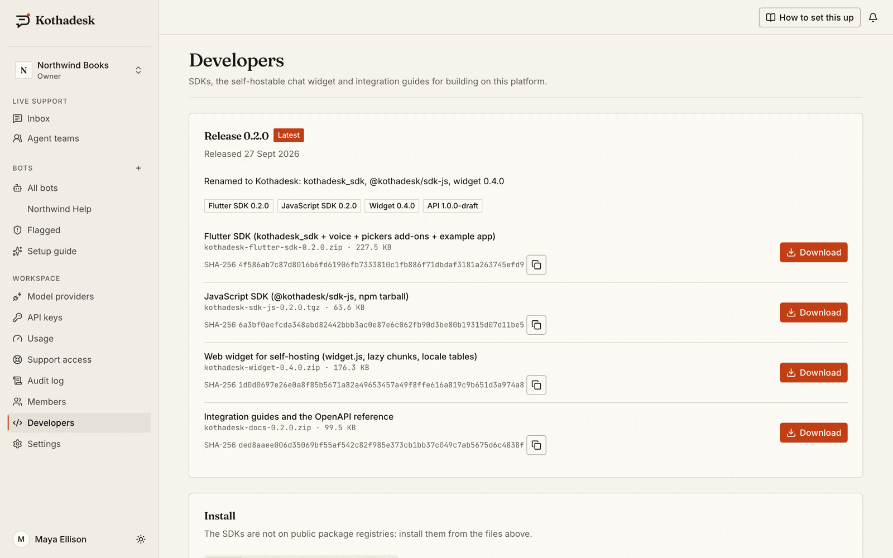
Task: Click the Widget 0.4.0 tag
Action: coord(392,206)
